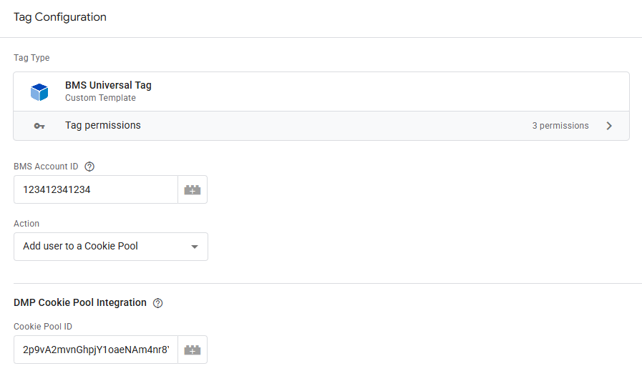Open the 'Add user to a Cookie Pool' dropdown

point(111,247)
